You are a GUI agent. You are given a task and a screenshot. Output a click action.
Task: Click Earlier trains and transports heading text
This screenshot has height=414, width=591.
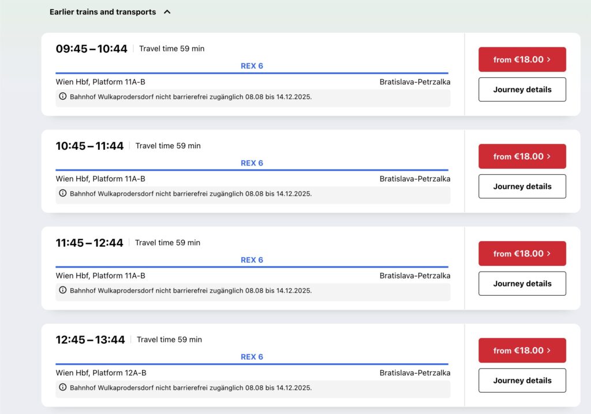pos(103,12)
